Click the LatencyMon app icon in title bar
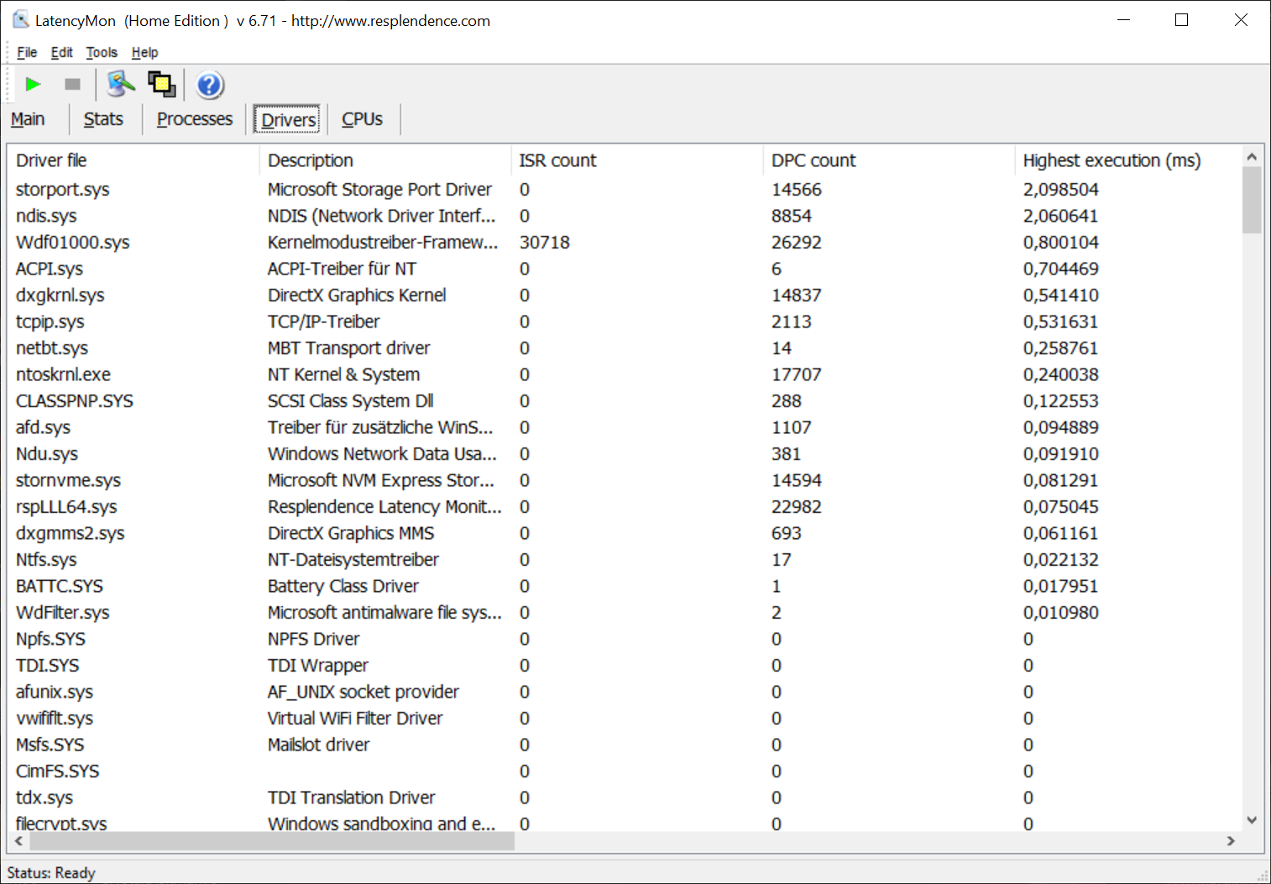 (x=20, y=20)
